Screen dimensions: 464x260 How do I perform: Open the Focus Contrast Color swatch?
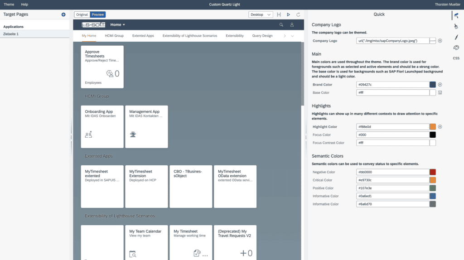433,143
